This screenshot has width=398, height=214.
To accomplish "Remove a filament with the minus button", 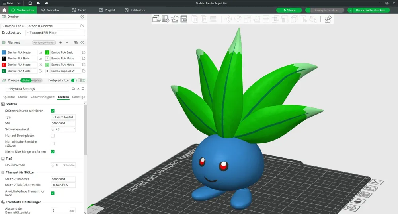I will 67,42.
